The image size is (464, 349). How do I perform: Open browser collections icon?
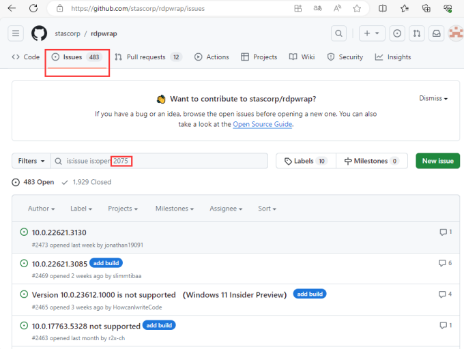click(426, 8)
